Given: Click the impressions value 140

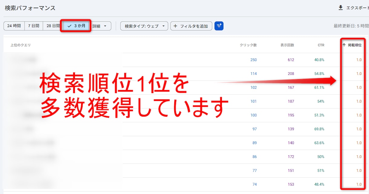Looking at the screenshot, I should [x=291, y=143].
